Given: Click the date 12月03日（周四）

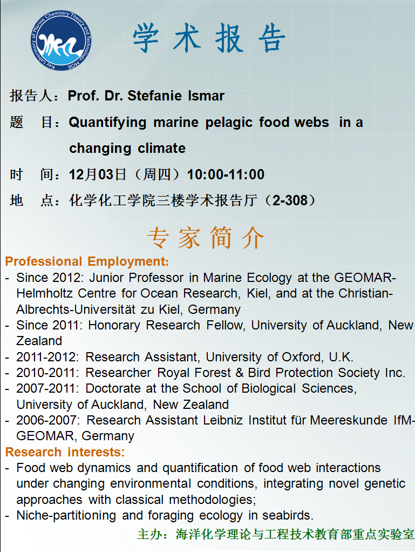Looking at the screenshot, I should click(x=124, y=174).
